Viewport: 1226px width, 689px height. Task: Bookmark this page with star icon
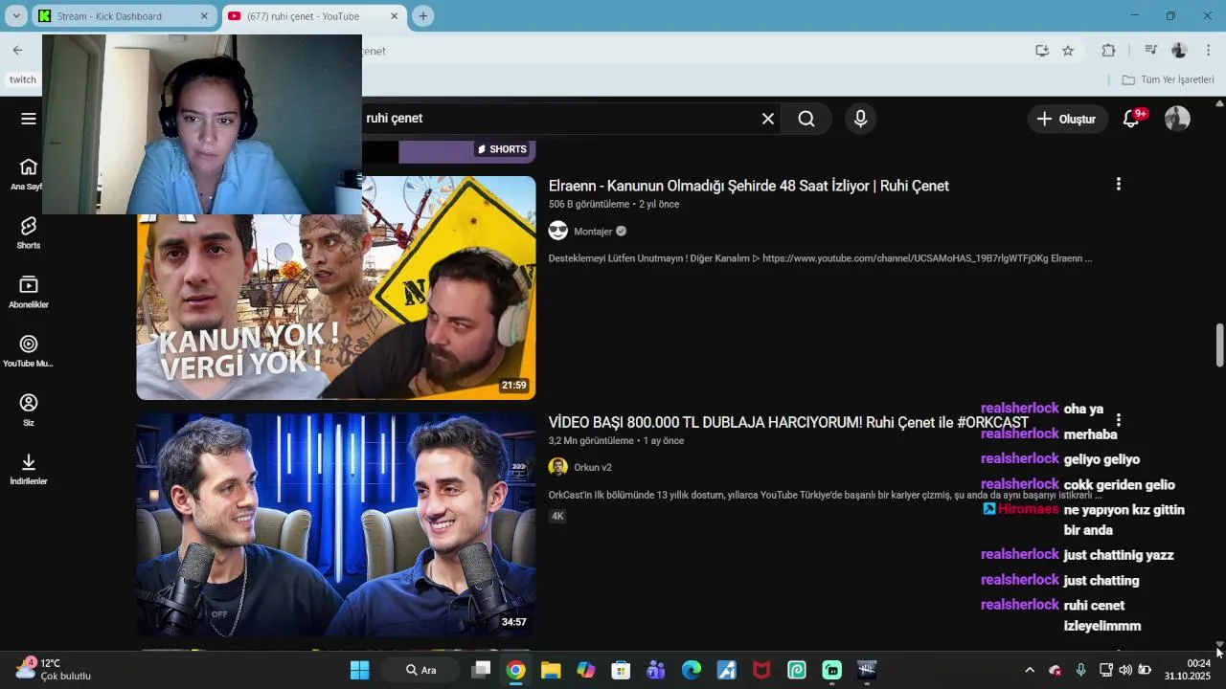click(1068, 51)
